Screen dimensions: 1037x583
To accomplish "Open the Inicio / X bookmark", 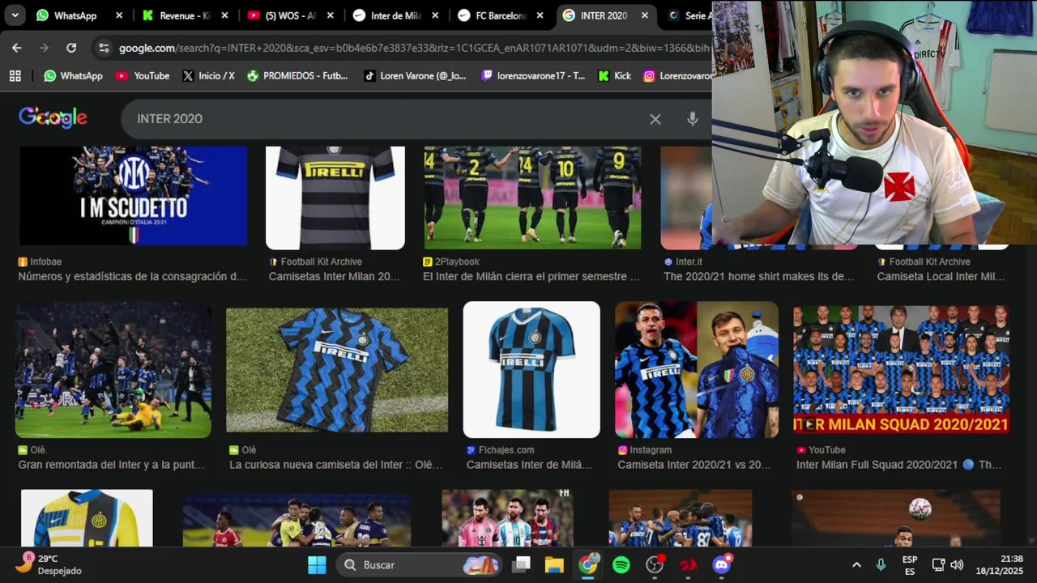I will (x=208, y=75).
